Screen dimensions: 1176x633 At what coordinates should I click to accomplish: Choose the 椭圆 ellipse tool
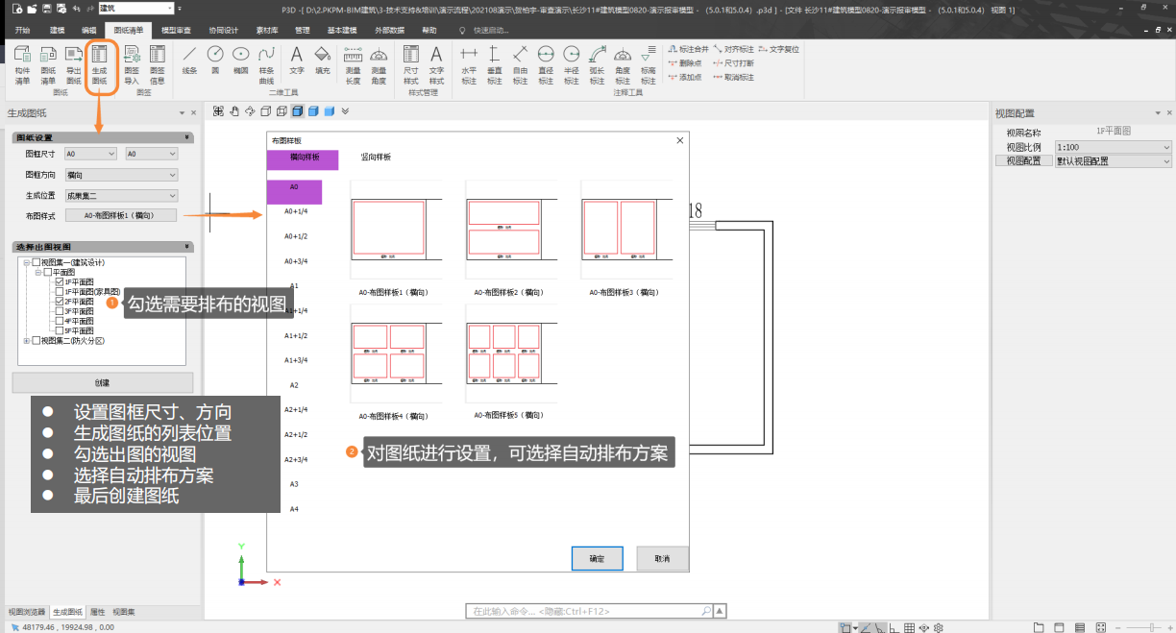241,61
